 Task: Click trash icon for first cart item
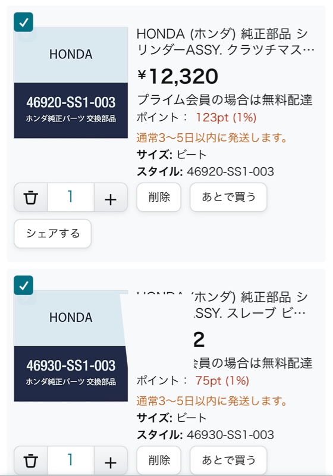click(x=31, y=198)
